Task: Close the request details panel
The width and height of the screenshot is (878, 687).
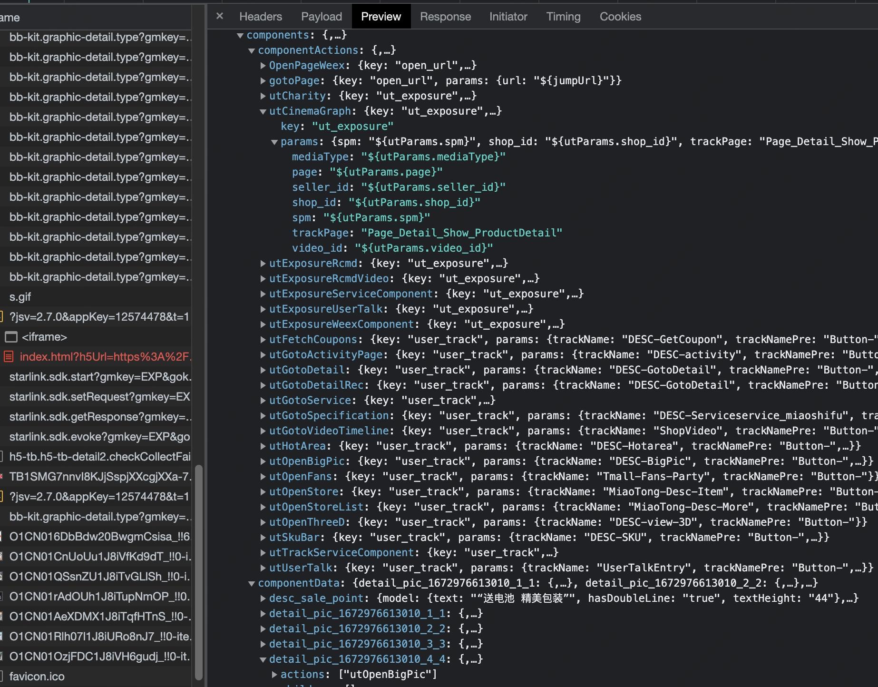Action: click(x=219, y=16)
